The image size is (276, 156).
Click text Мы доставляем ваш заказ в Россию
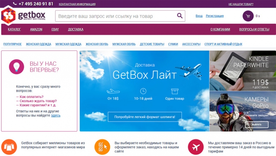241,147
